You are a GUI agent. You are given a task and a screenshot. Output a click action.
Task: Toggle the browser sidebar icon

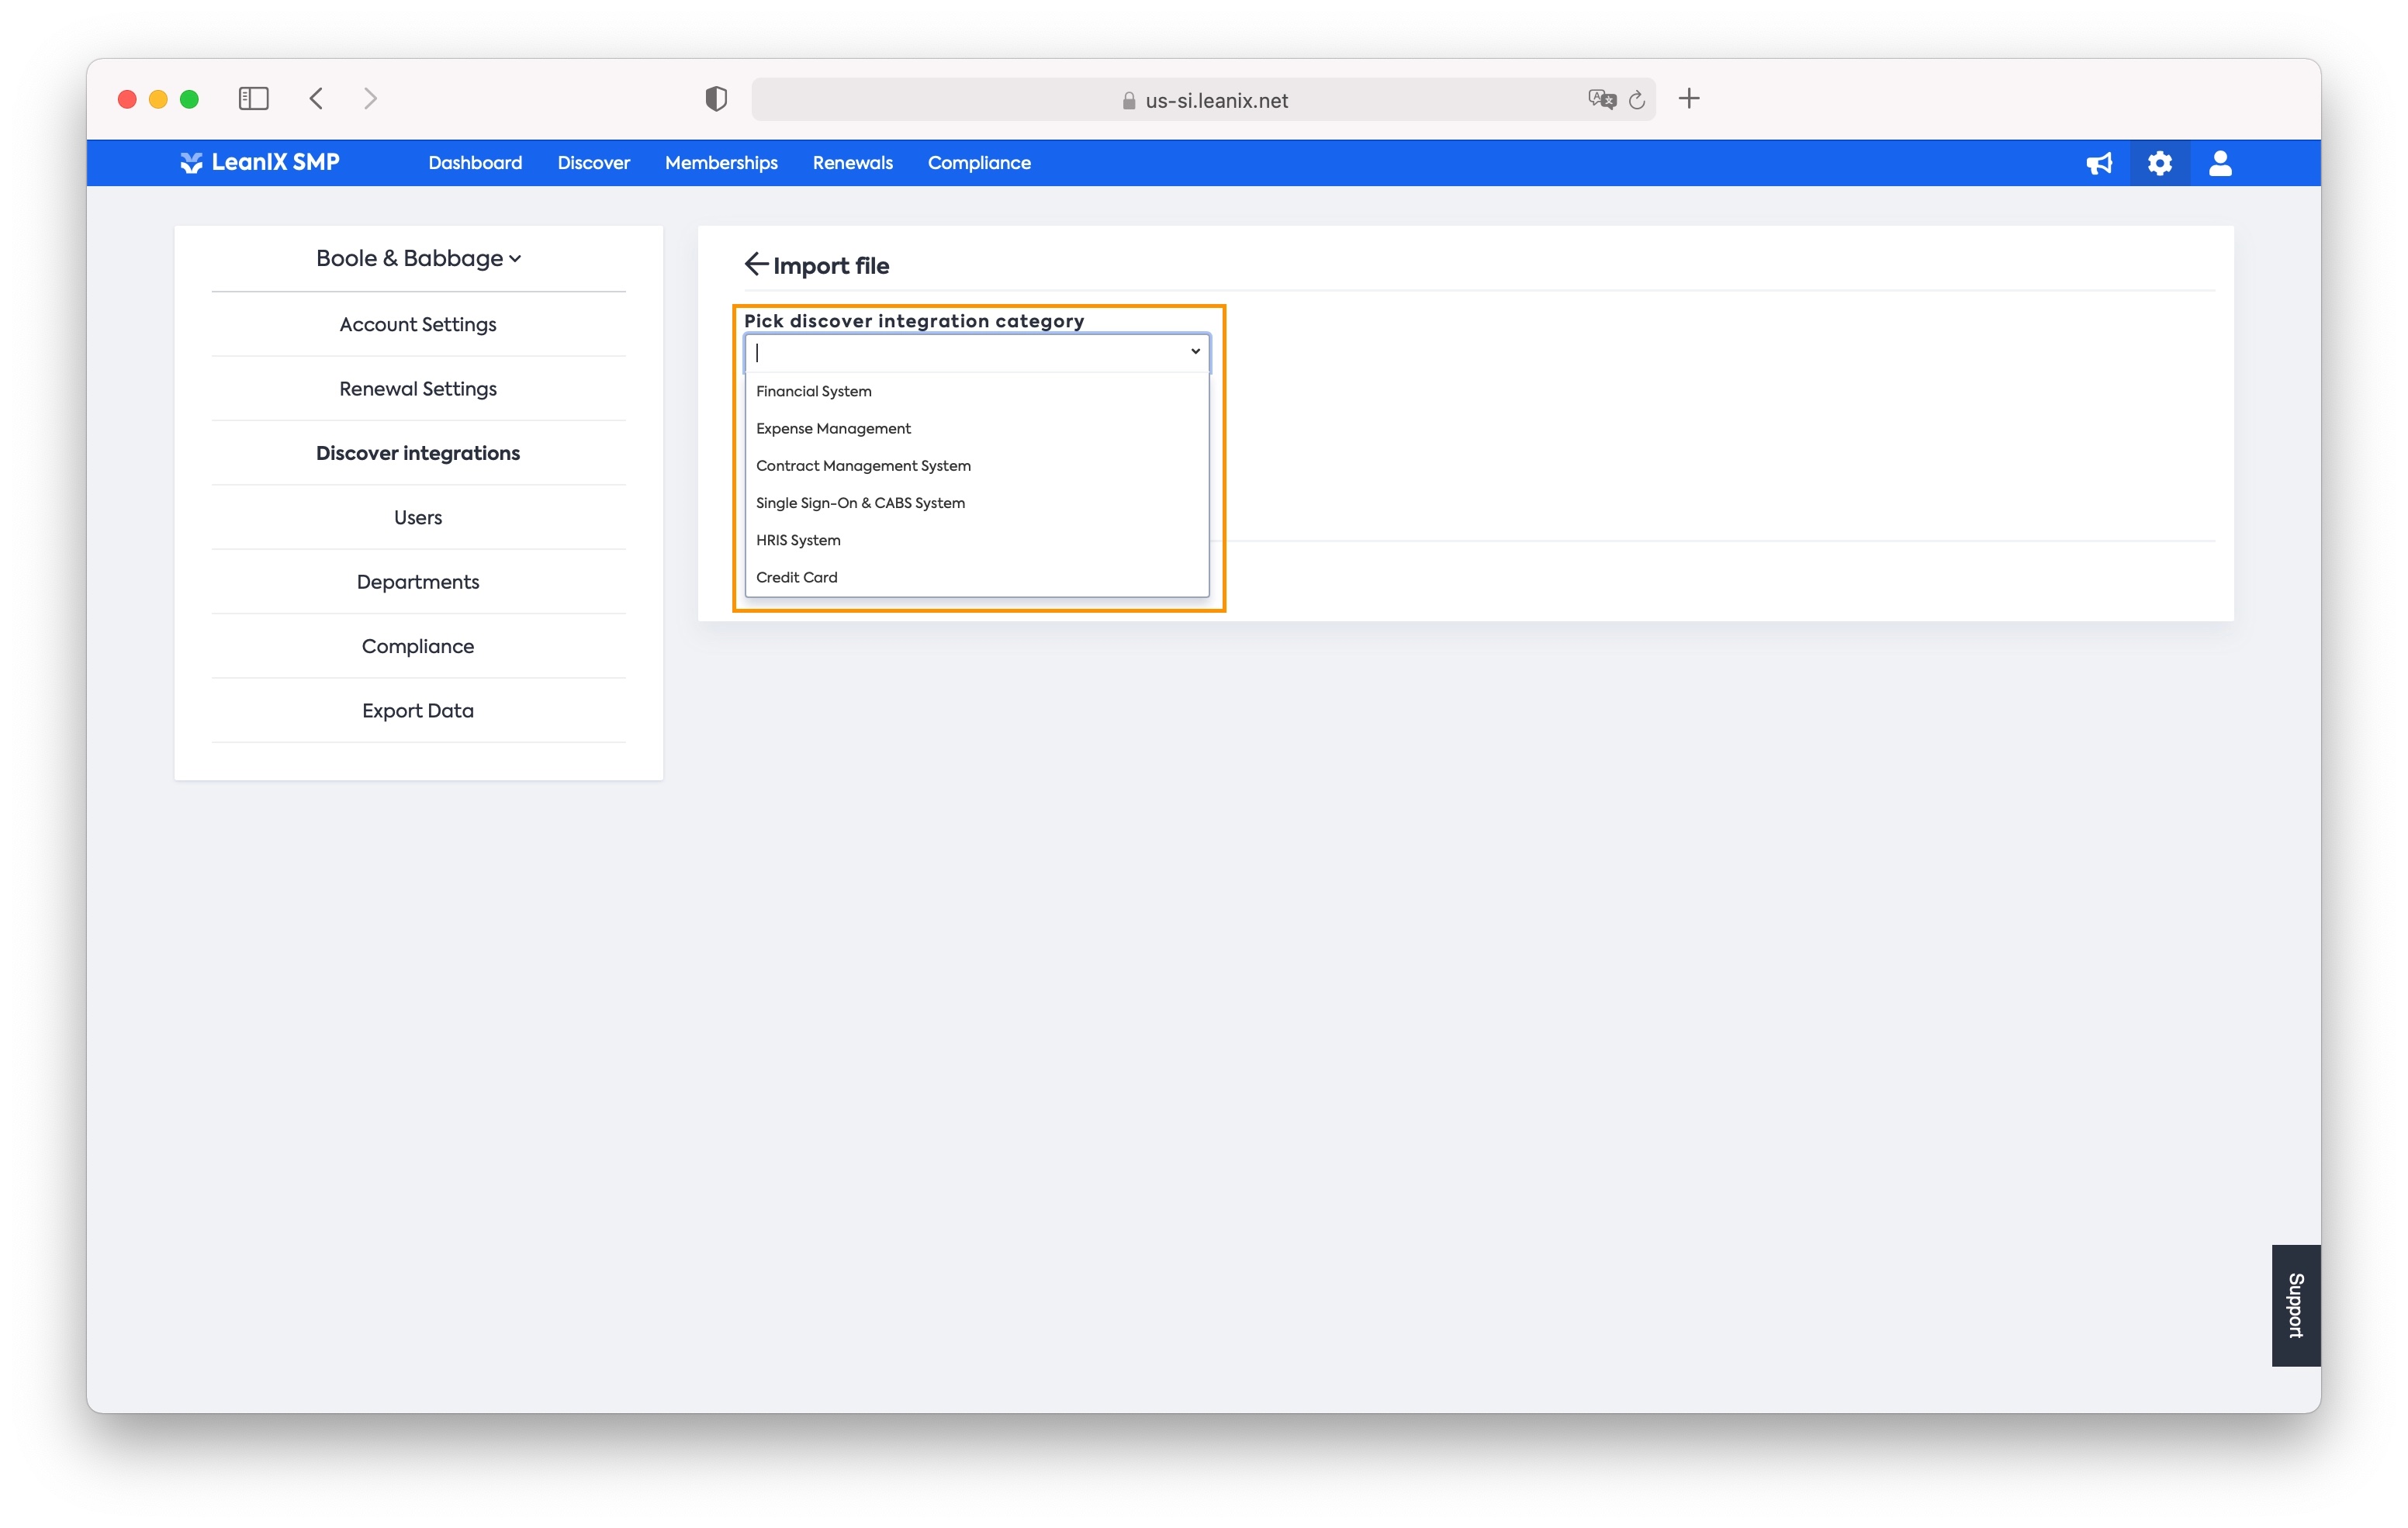pos(254,98)
